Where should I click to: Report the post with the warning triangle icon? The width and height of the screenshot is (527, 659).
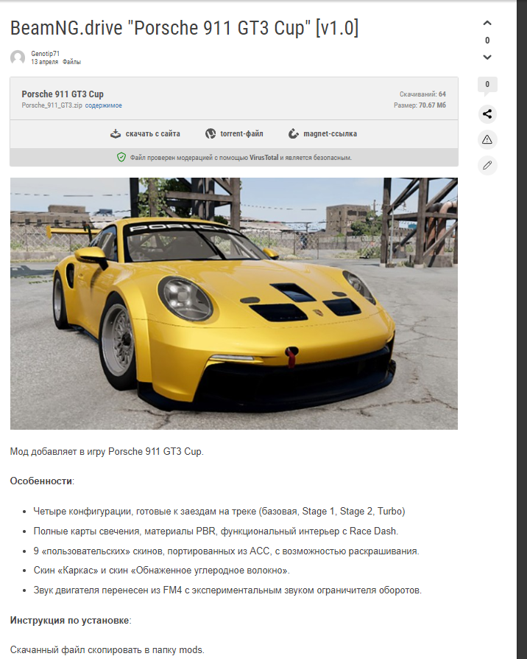coord(487,139)
